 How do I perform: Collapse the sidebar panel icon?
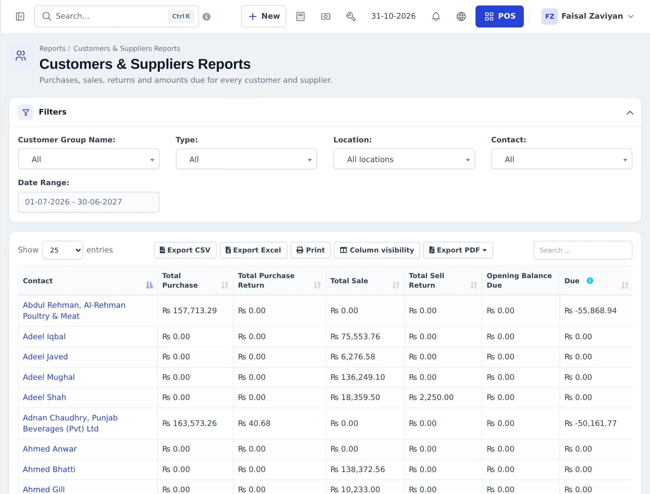(20, 16)
